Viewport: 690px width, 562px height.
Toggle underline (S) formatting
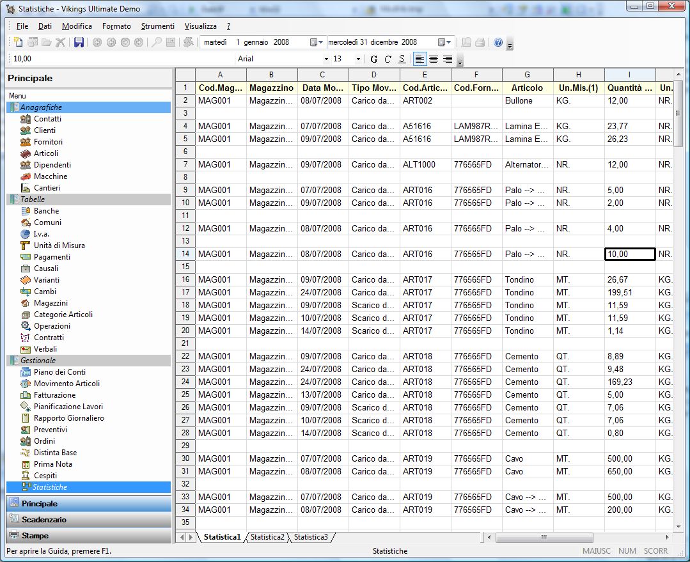coord(402,59)
